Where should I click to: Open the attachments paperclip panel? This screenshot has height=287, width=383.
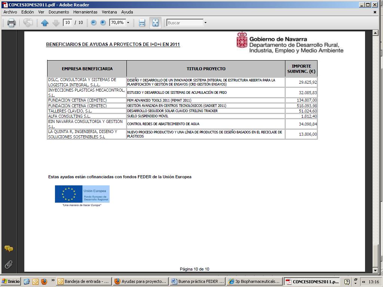click(x=9, y=265)
